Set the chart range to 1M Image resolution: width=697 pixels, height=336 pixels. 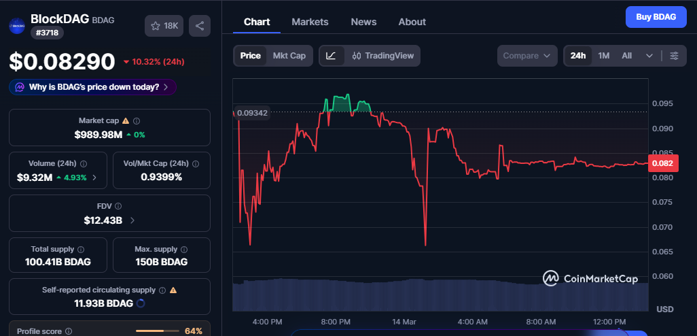tap(604, 56)
